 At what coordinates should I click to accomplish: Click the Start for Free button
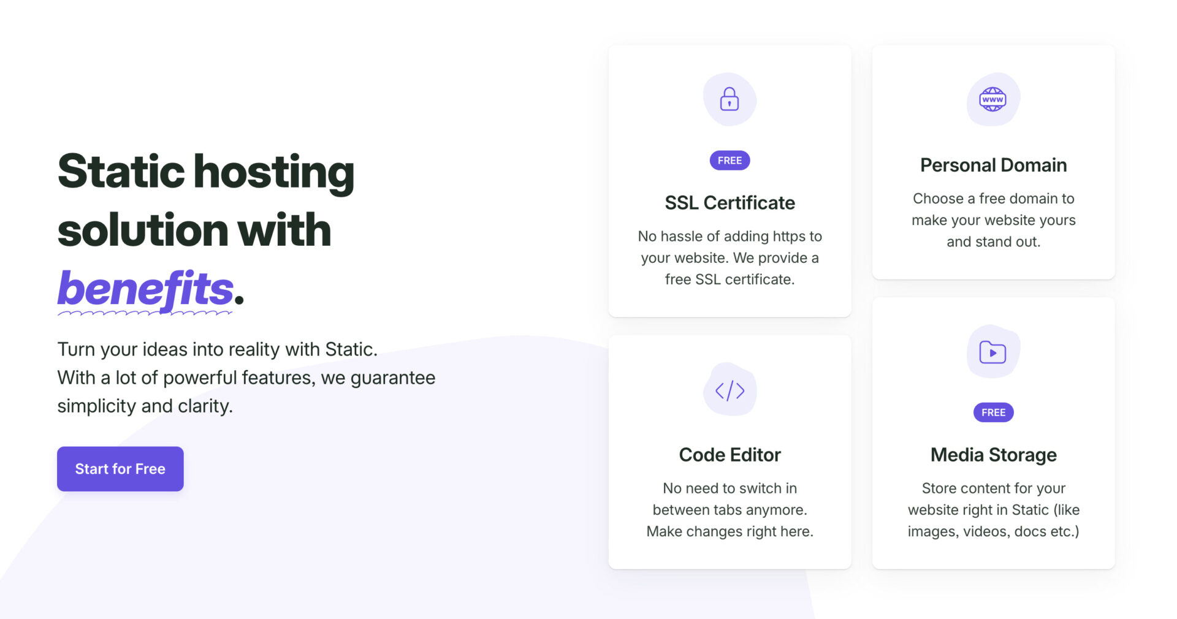pos(120,469)
